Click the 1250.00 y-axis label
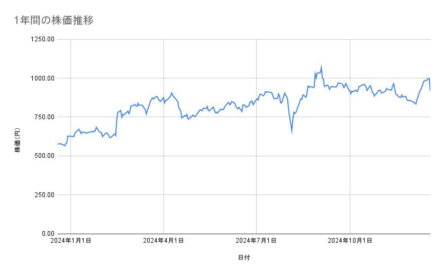444x275 pixels. (43, 39)
